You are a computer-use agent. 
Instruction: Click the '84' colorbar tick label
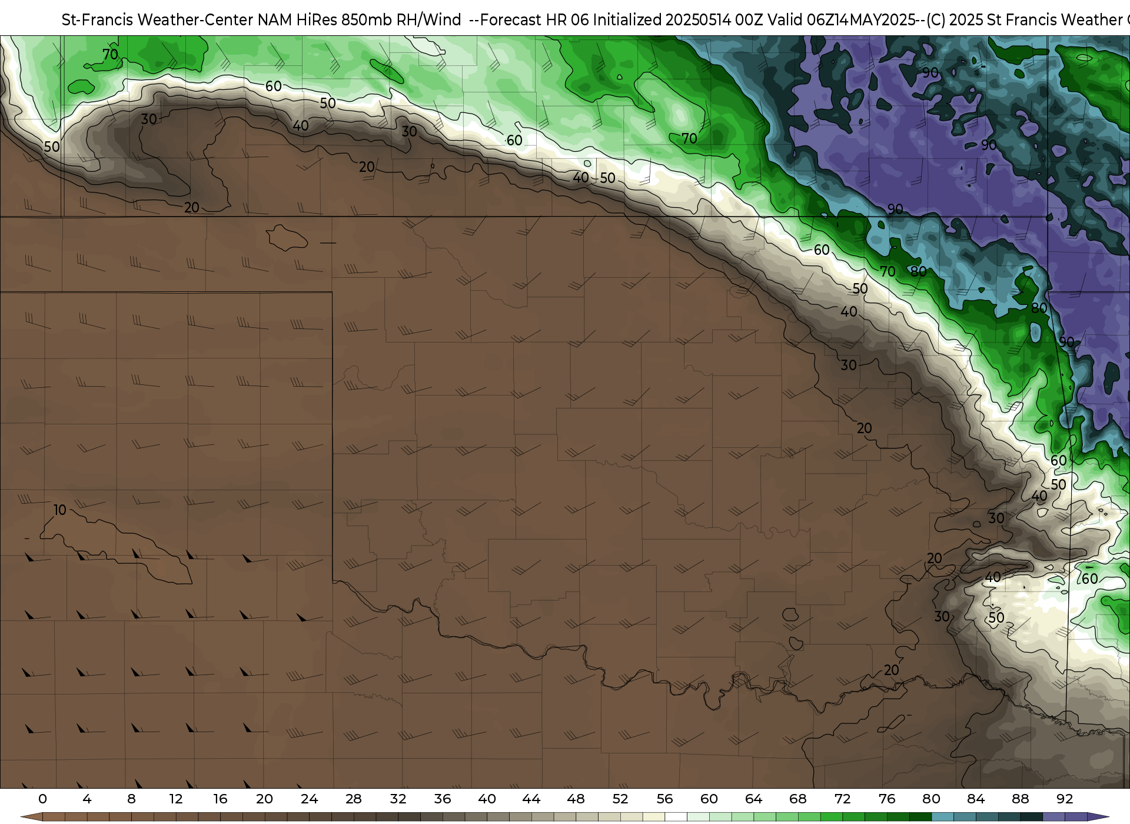[x=976, y=799]
